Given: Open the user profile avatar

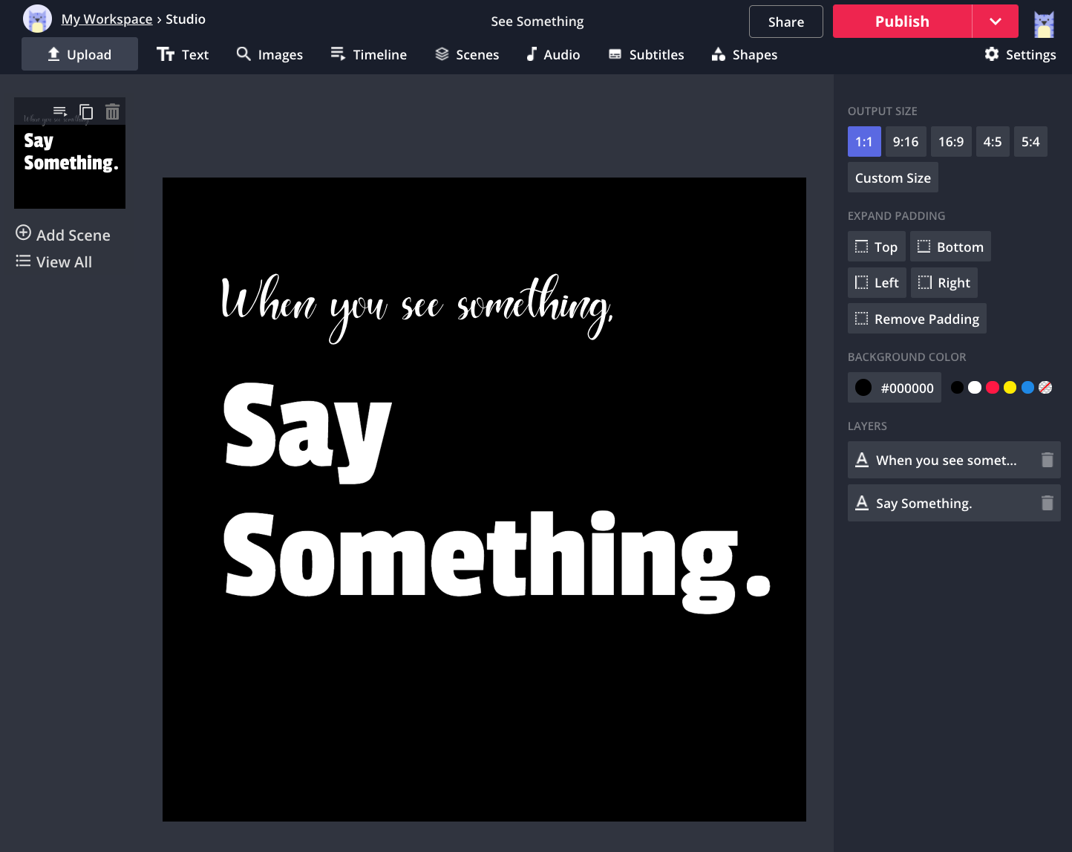Looking at the screenshot, I should tap(1044, 24).
